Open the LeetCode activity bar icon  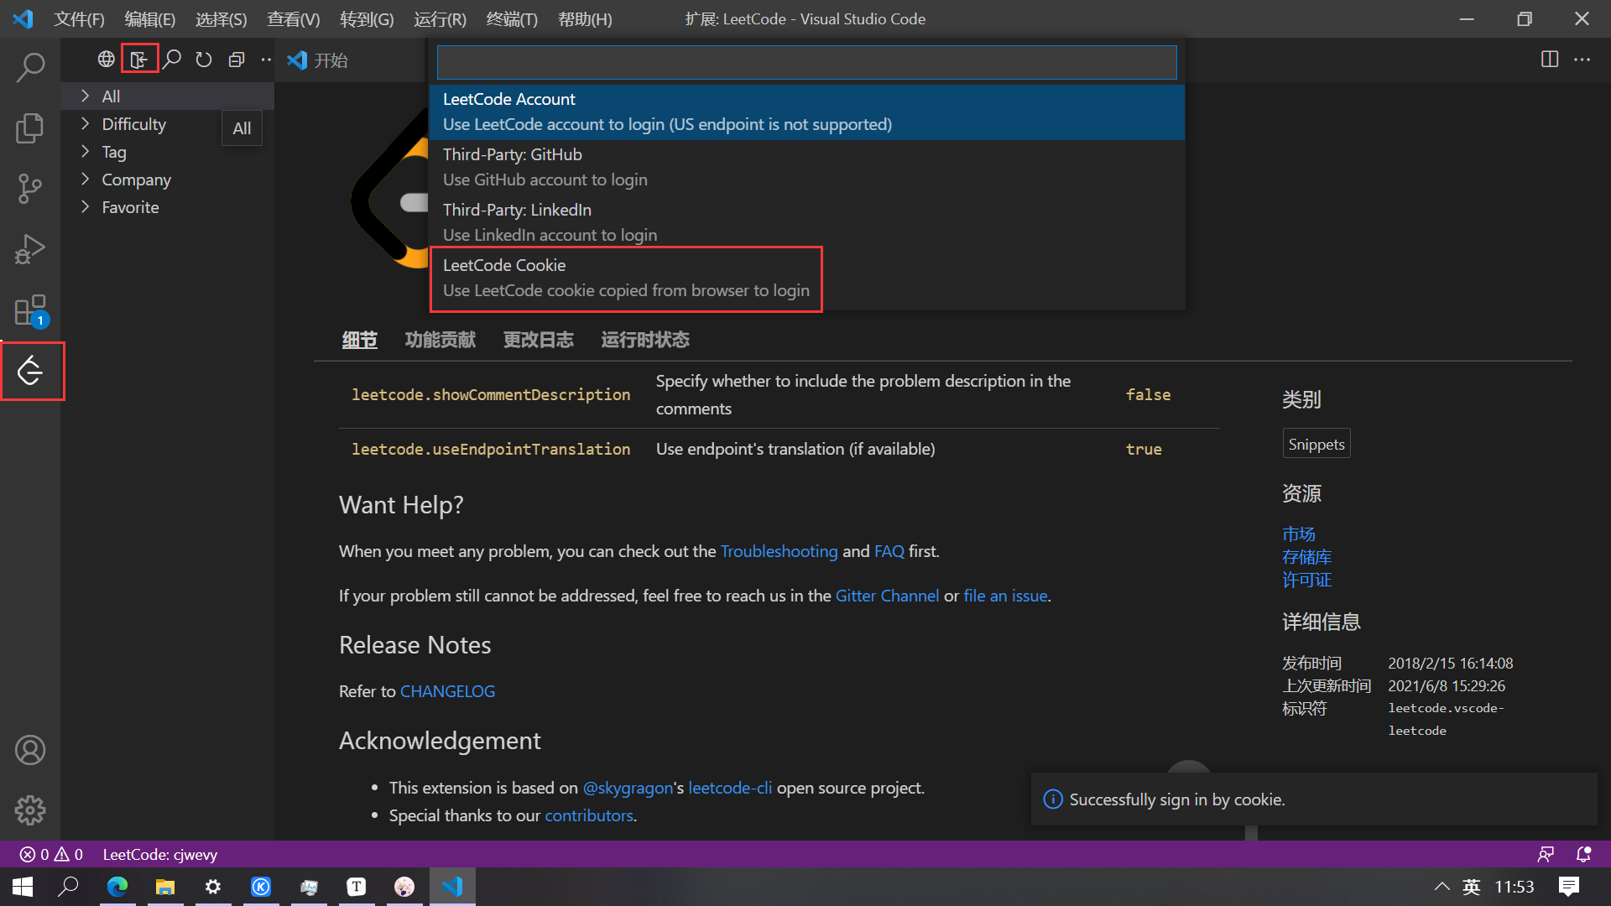(x=30, y=371)
